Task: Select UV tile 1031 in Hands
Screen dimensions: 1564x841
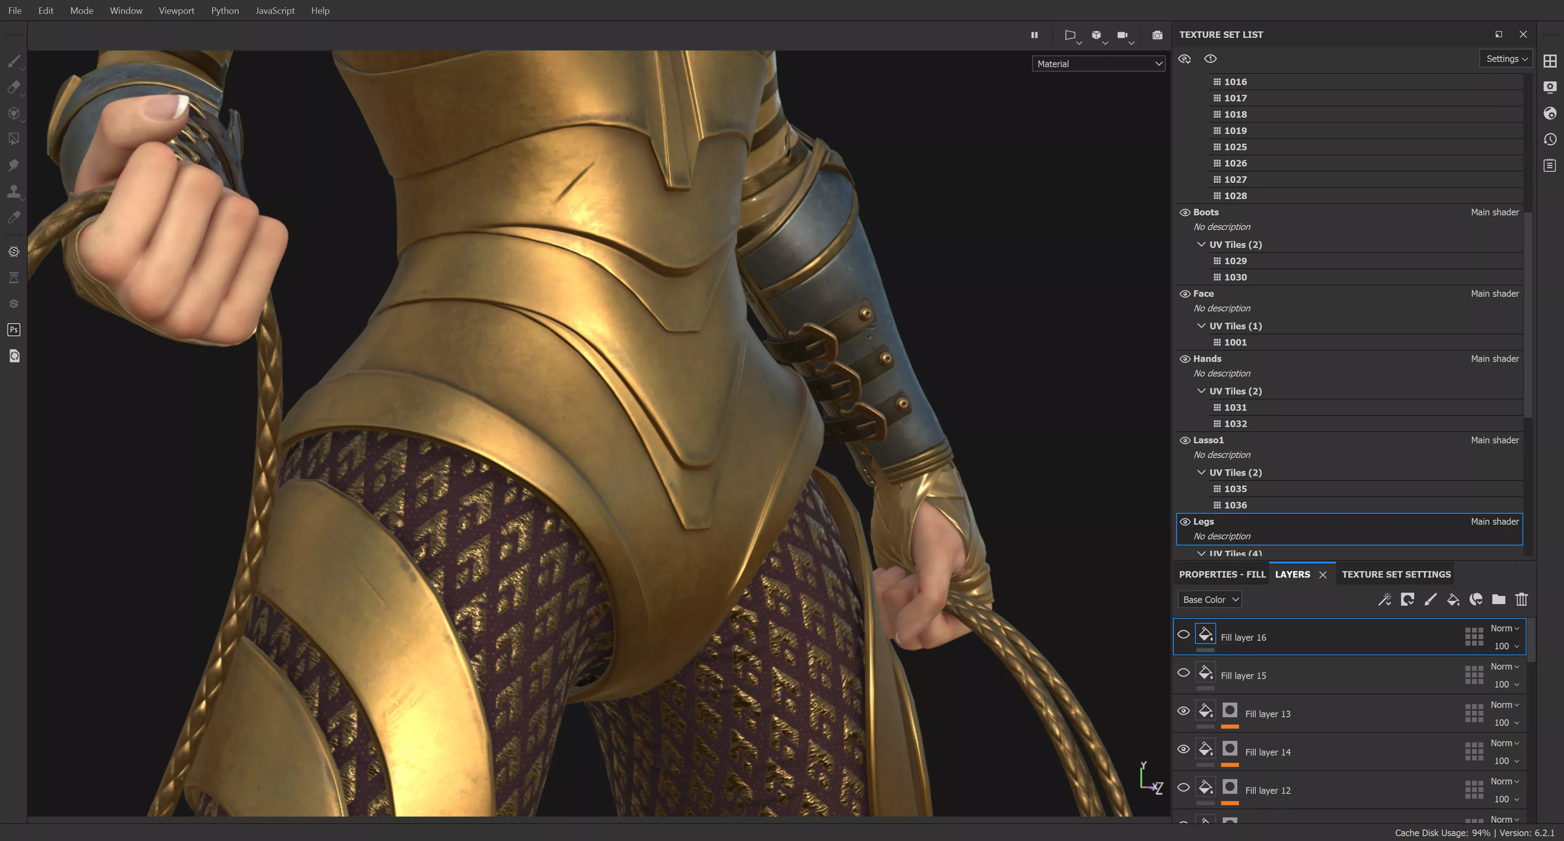Action: pos(1235,407)
